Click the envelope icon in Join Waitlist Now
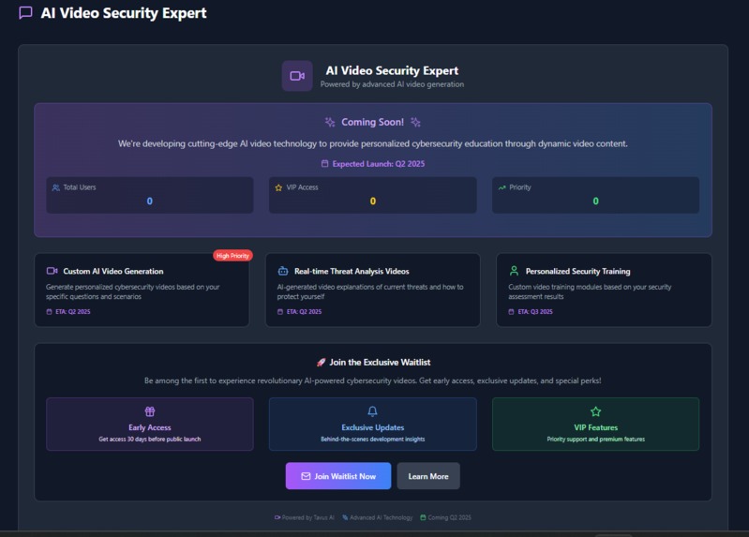749x537 pixels. pyautogui.click(x=306, y=476)
